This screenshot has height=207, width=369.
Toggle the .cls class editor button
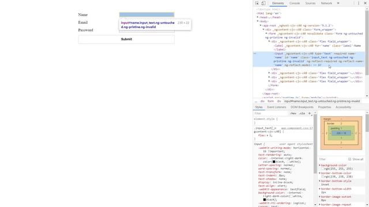[302, 113]
